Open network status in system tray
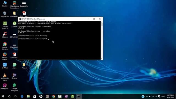 [x=153, y=97]
